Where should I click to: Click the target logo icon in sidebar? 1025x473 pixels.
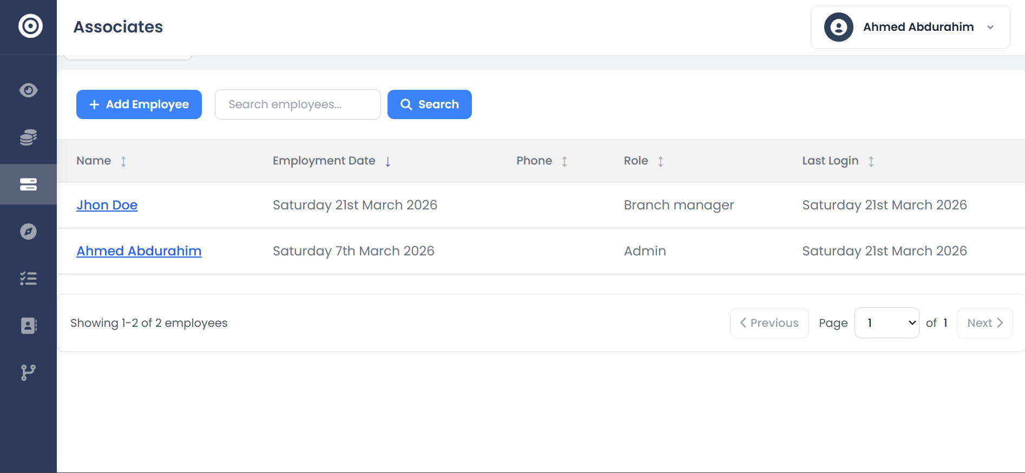[x=30, y=26]
